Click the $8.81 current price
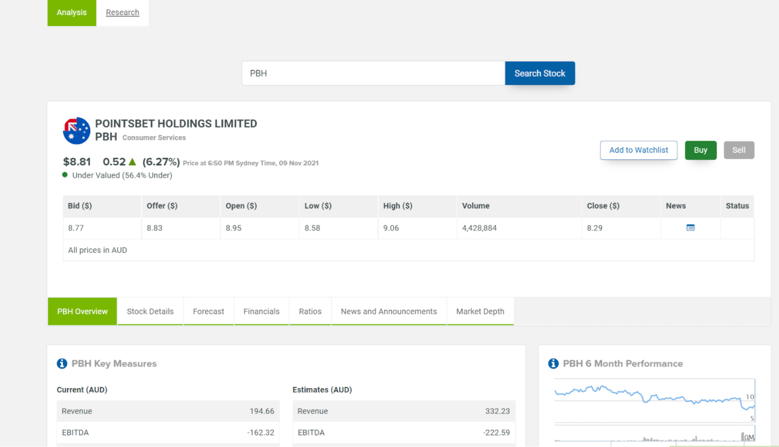779x447 pixels. click(x=77, y=162)
